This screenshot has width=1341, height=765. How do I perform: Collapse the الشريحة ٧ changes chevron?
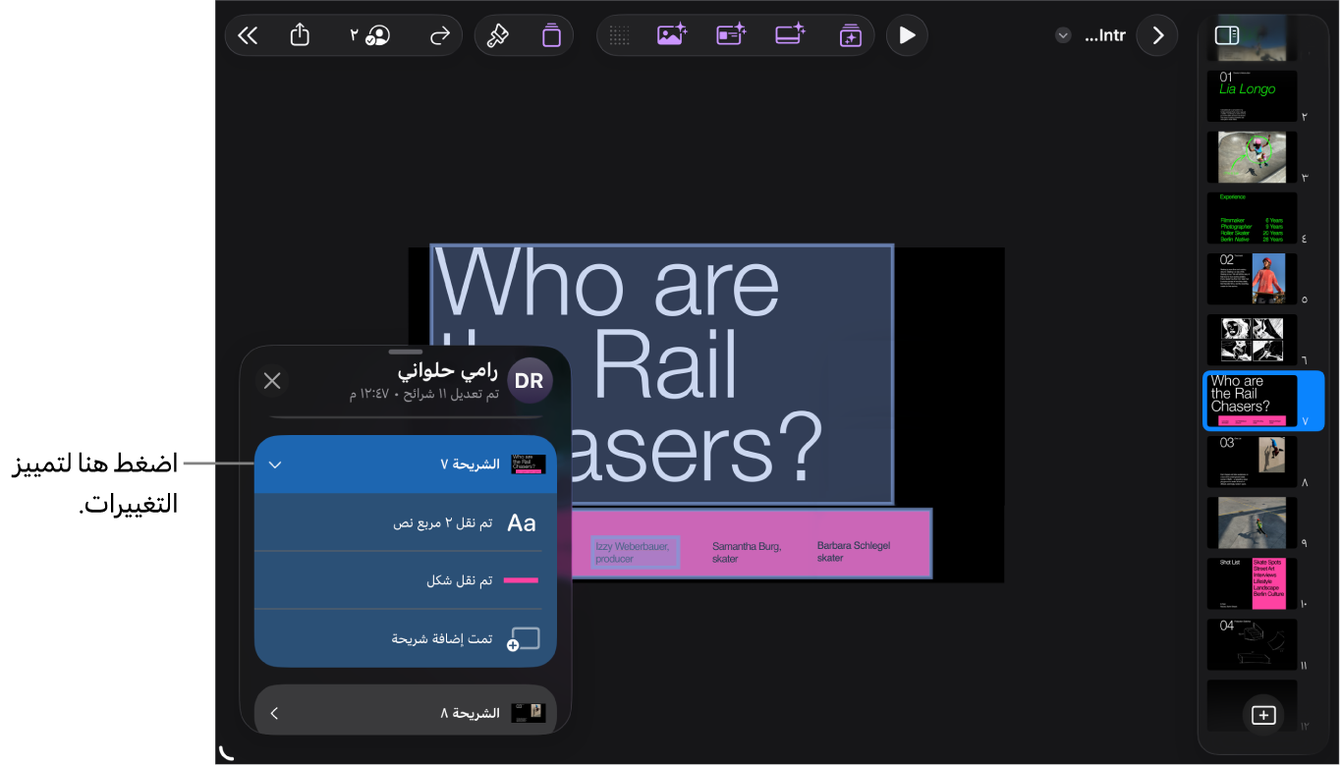pos(275,464)
